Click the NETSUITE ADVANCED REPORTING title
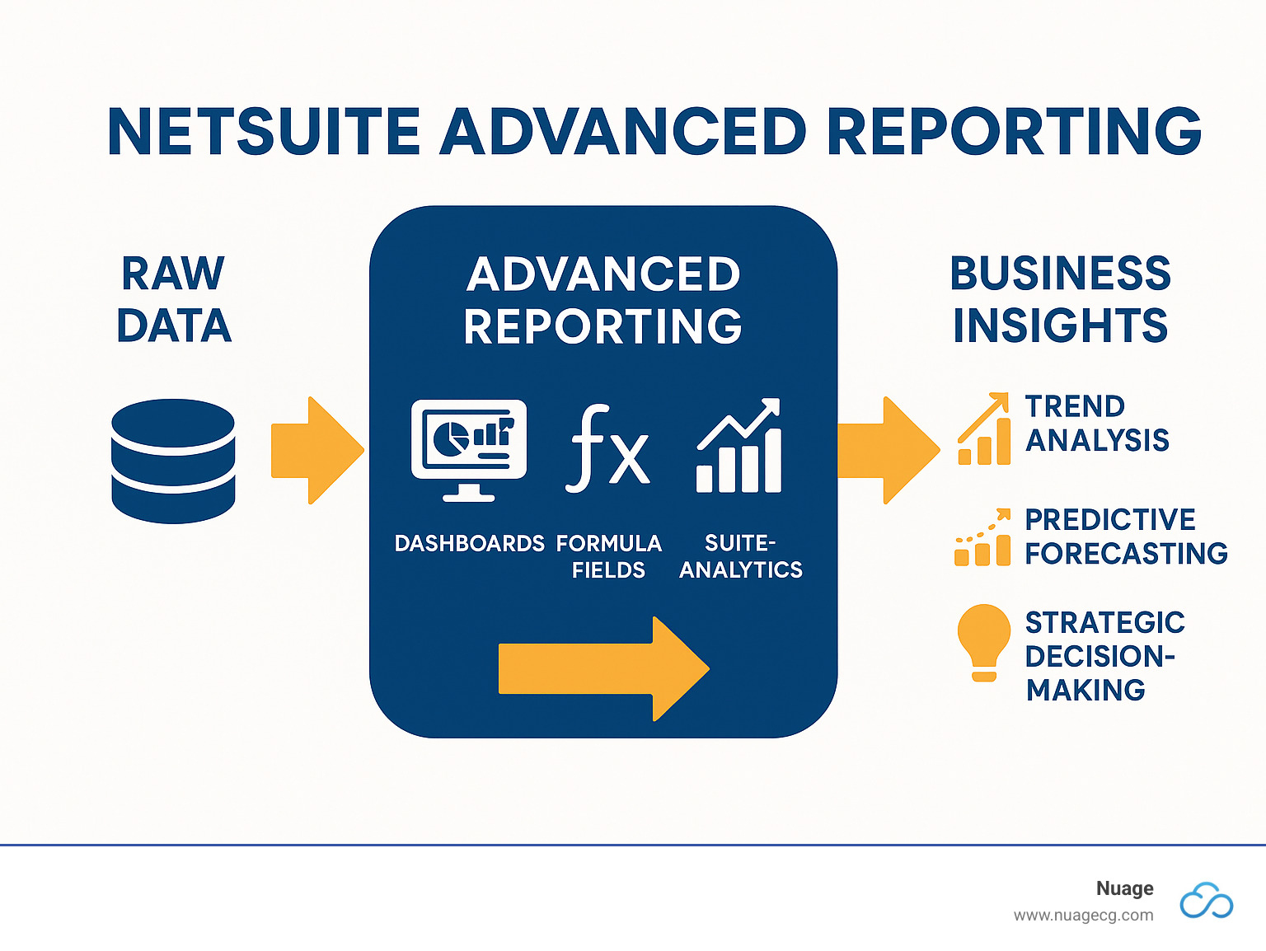Viewport: 1266px width, 951px height. click(654, 132)
